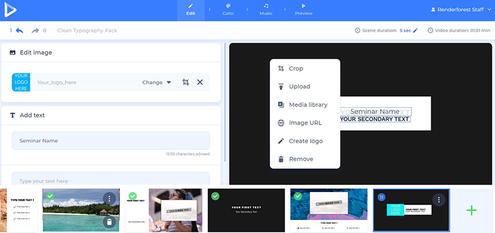
Task: Expand the Change dropdown
Action: coord(157,82)
